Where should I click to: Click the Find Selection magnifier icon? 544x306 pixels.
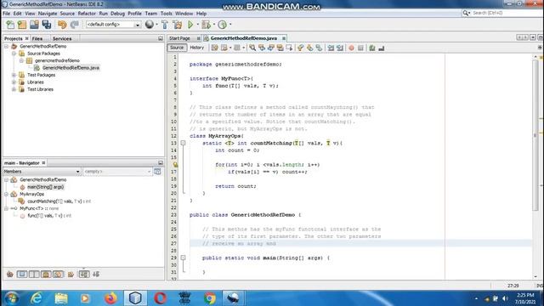252,48
